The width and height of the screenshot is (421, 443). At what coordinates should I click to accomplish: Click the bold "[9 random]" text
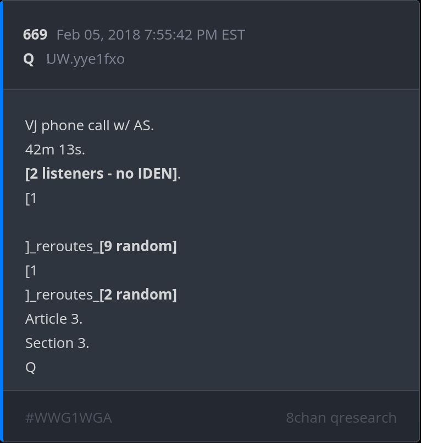pos(138,246)
